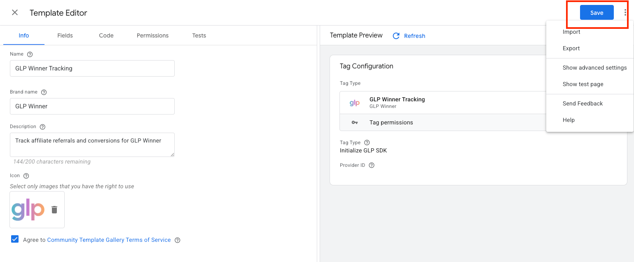The height and width of the screenshot is (262, 634).
Task: Click into the Brand name text field
Action: [92, 106]
